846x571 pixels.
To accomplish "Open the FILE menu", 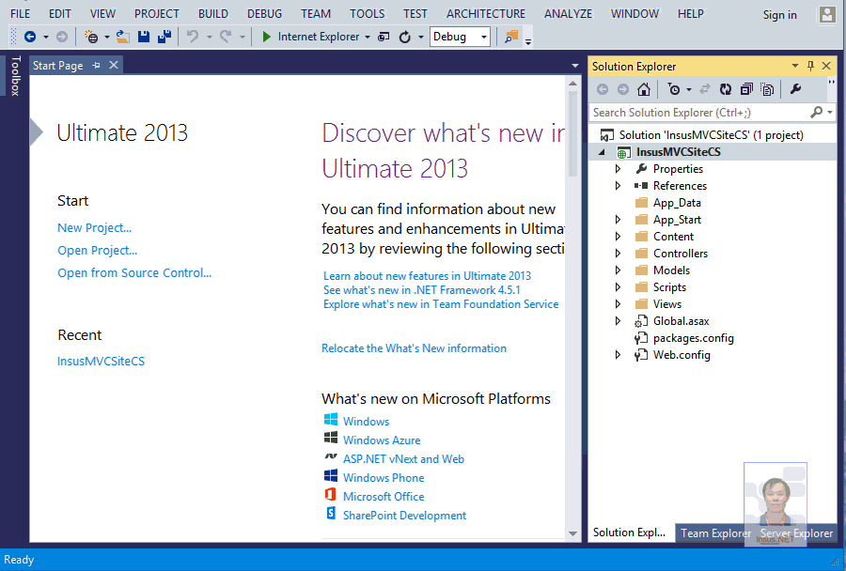I will pos(20,13).
